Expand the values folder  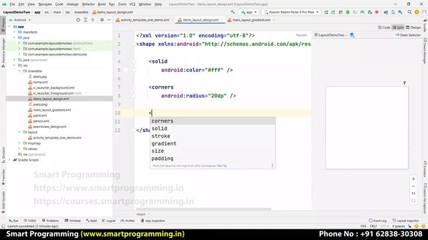click(x=19, y=149)
